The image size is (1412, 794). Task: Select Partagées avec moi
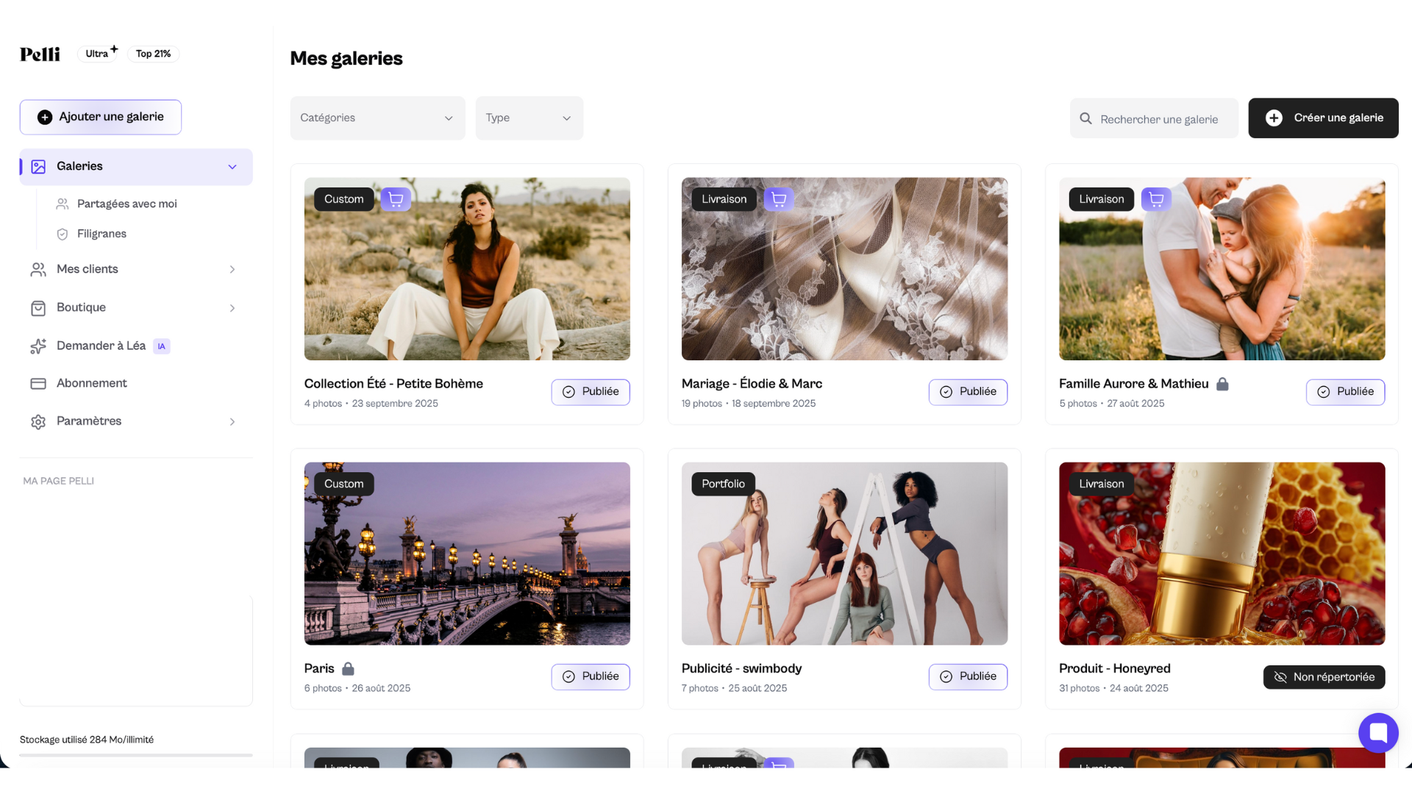point(127,204)
